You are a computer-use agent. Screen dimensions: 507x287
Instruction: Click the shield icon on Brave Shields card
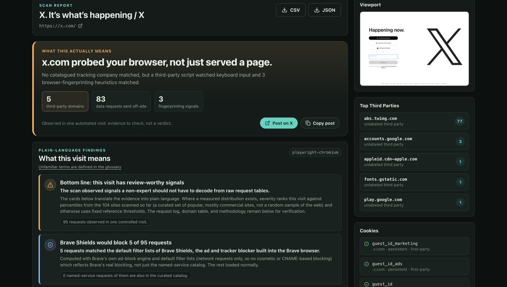click(50, 245)
